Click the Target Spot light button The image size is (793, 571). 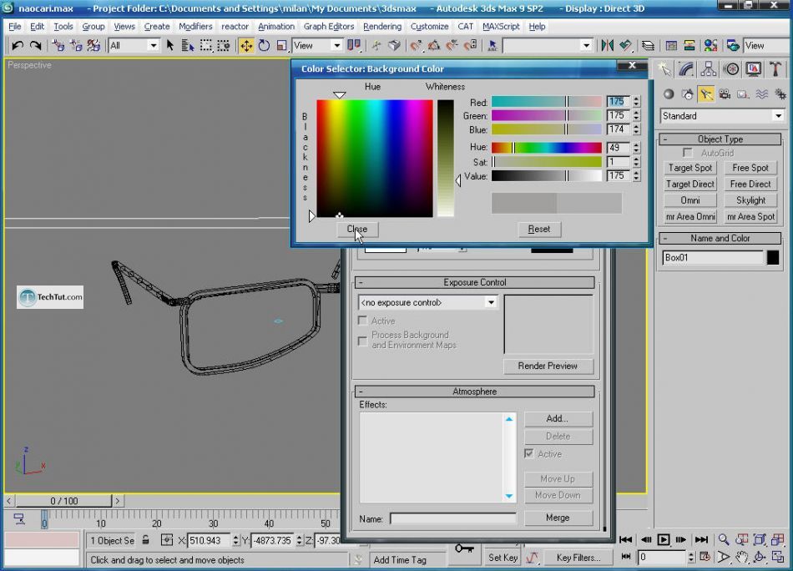[690, 168]
